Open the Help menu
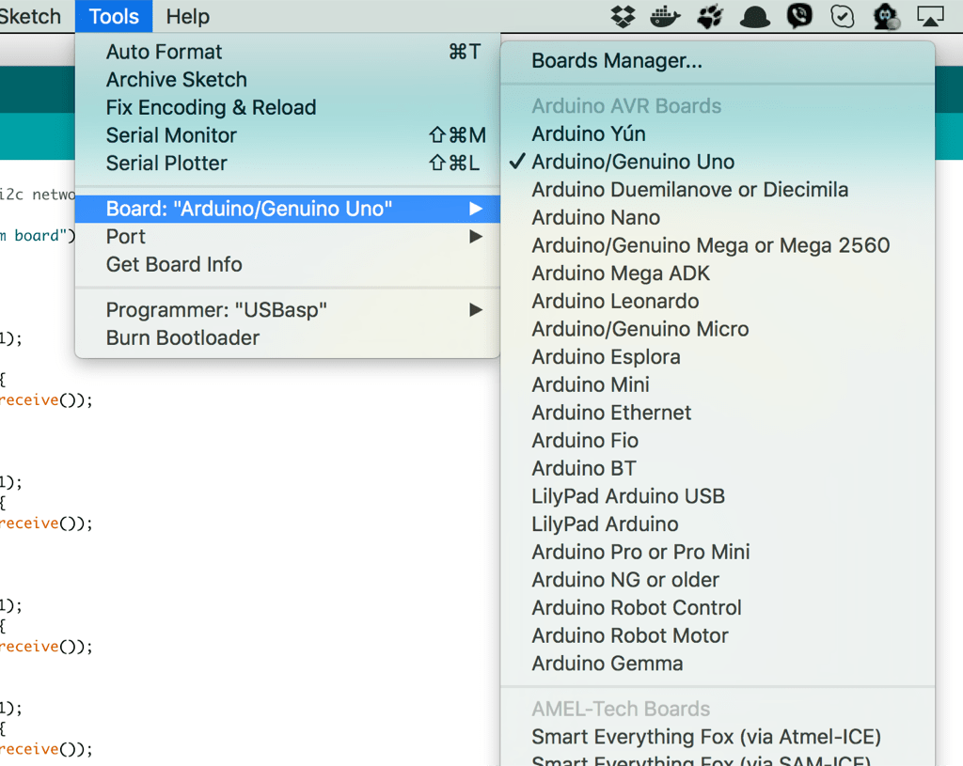The image size is (963, 766). tap(188, 17)
